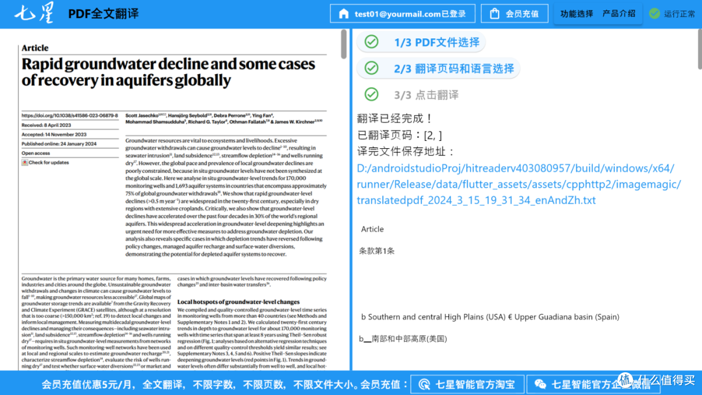The width and height of the screenshot is (702, 395).
Task: Click the 'Article' label in the PDF page
Action: pyautogui.click(x=35, y=48)
